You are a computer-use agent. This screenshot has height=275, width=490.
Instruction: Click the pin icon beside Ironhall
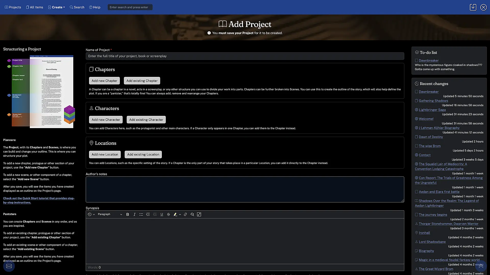(x=416, y=233)
